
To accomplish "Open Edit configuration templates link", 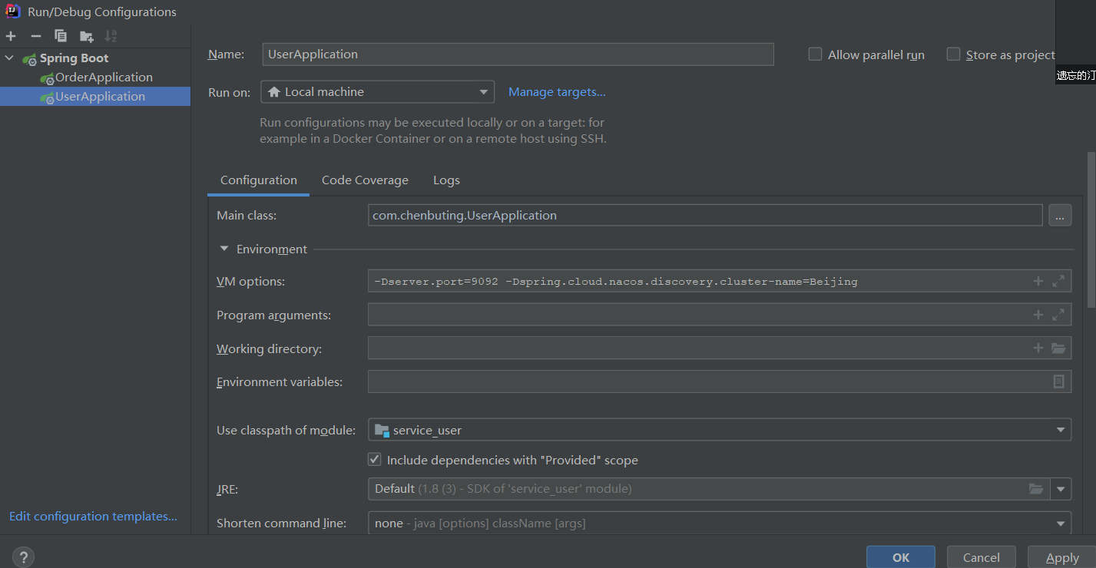I will tap(93, 517).
